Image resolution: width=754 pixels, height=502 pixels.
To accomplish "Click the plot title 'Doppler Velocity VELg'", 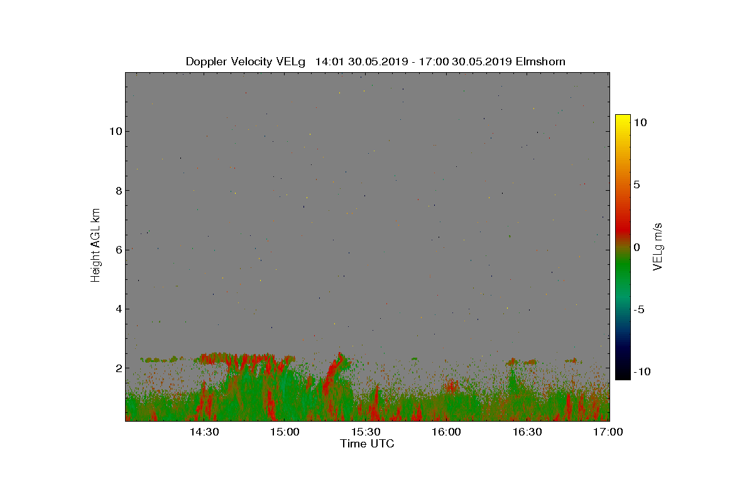I will click(246, 61).
